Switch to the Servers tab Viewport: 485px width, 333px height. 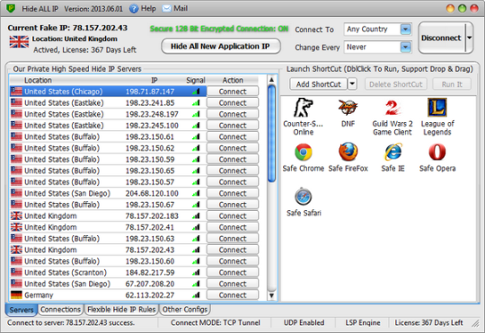(x=22, y=310)
